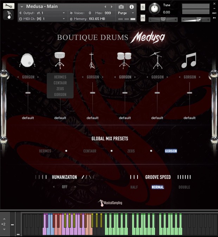
Task: Click the hi-hat preset right arrow
Action: 103,77
